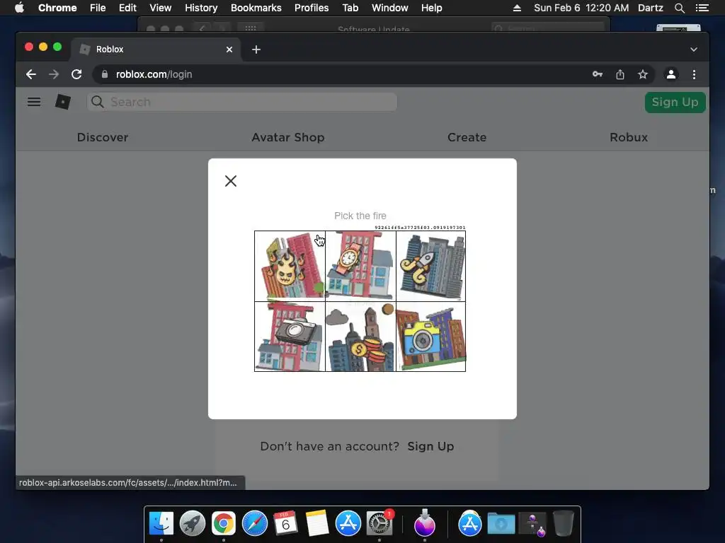This screenshot has width=725, height=543.
Task: Open the Discover section
Action: pyautogui.click(x=103, y=138)
